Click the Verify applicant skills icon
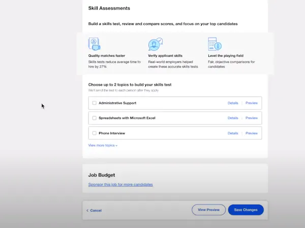 156,44
